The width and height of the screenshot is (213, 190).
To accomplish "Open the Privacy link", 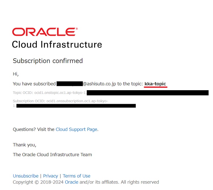I will click(51, 176).
